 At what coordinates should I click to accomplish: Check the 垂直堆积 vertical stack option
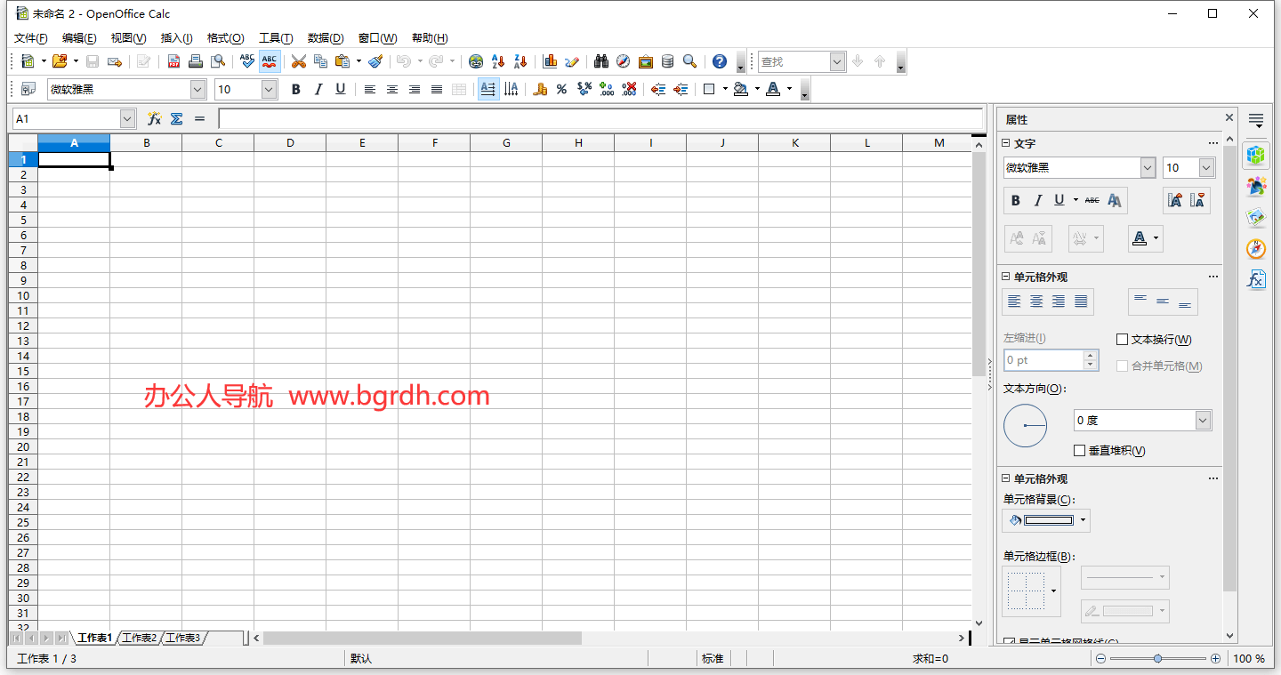(1081, 451)
